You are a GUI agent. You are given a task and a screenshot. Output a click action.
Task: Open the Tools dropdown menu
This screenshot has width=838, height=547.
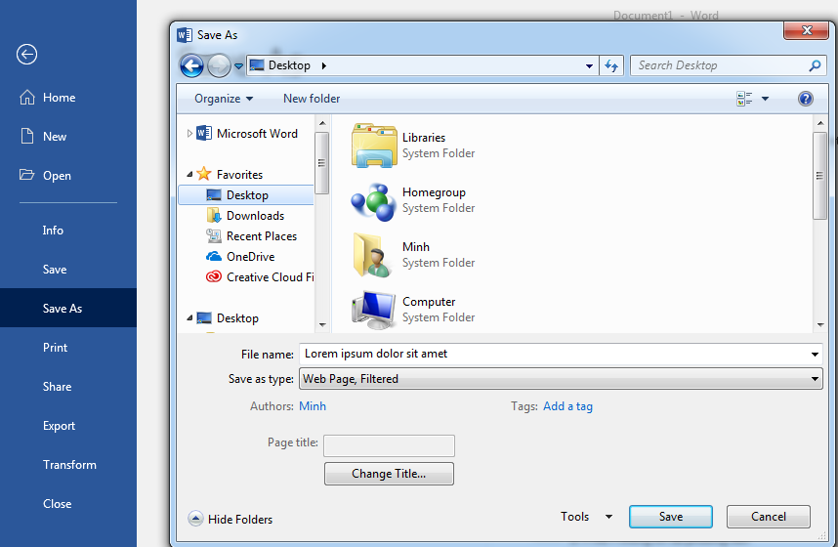point(586,517)
